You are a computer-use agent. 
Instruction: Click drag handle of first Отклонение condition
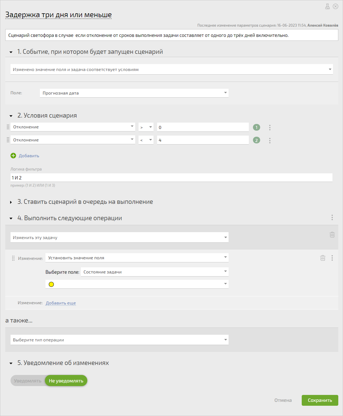pyautogui.click(x=8, y=127)
